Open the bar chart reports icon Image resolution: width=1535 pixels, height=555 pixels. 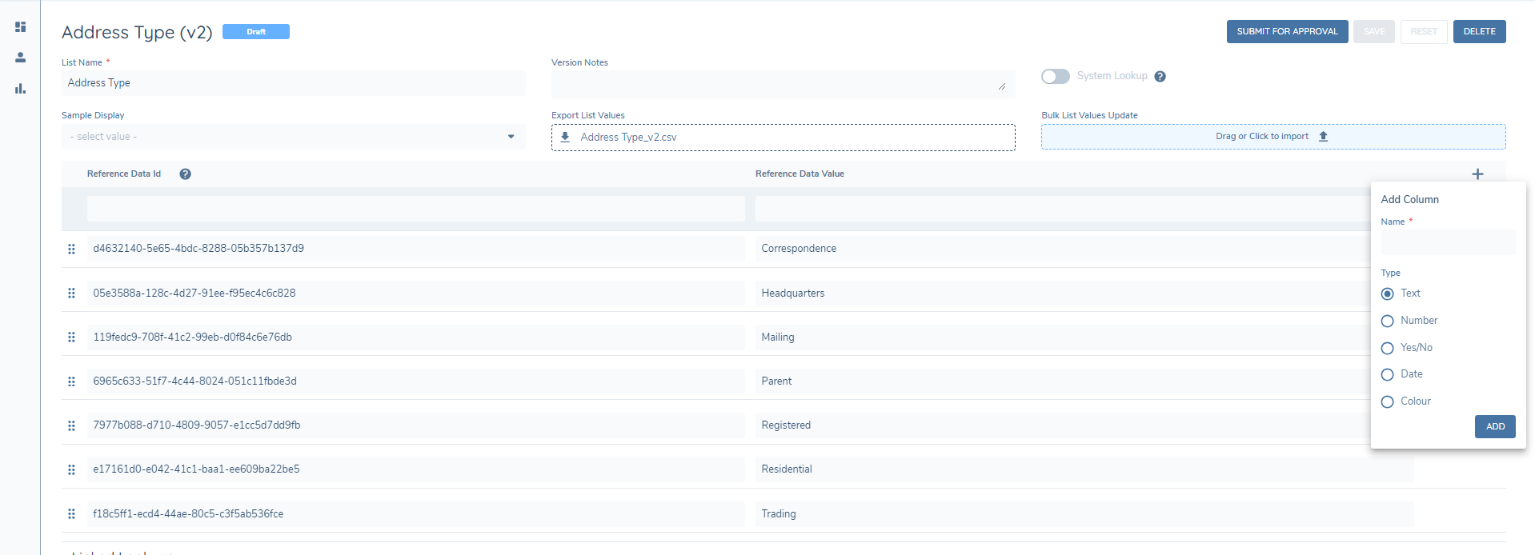coord(21,89)
